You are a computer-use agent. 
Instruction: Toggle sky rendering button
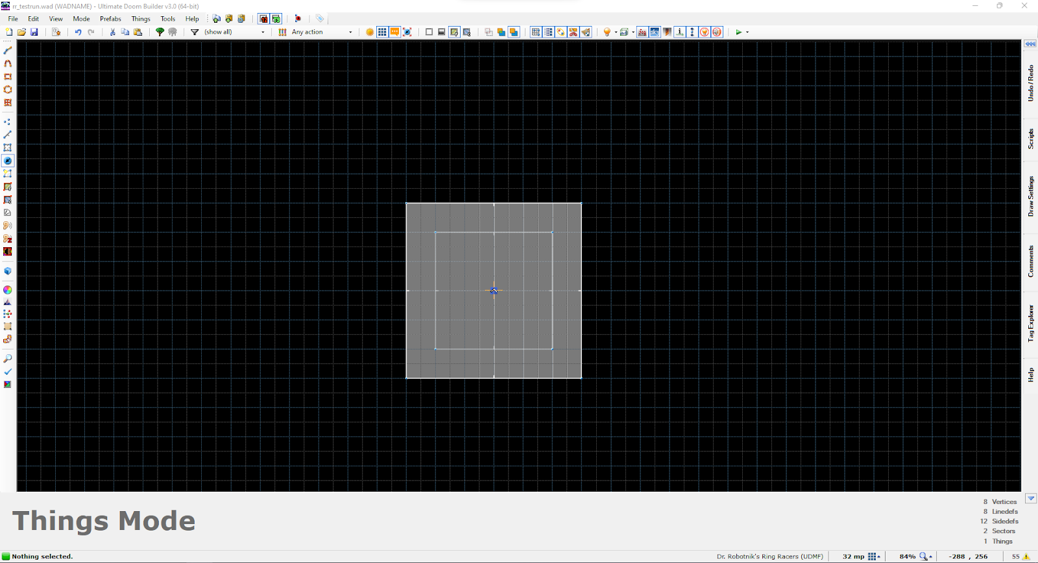tap(655, 32)
